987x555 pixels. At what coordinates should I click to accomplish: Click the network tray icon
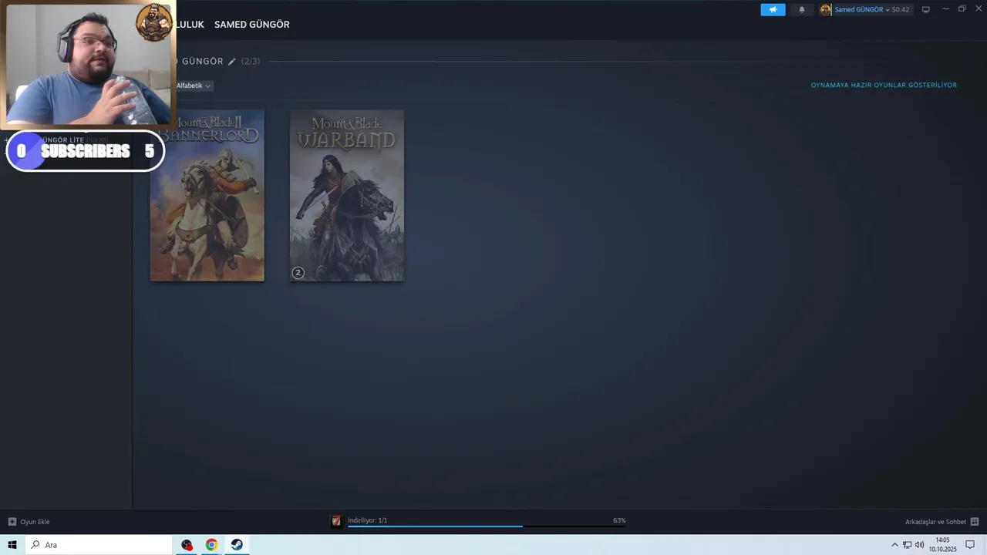pos(907,545)
